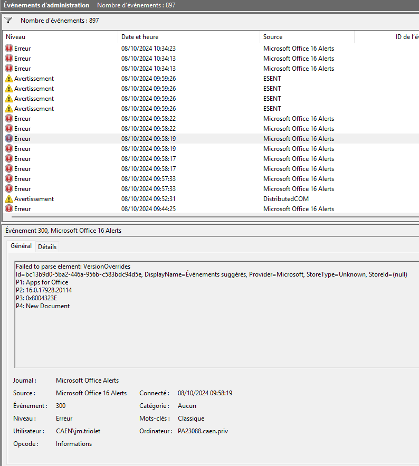Screen dimensions: 419x466
Task: Click the P1: Apps for Office line
Action: [42, 282]
